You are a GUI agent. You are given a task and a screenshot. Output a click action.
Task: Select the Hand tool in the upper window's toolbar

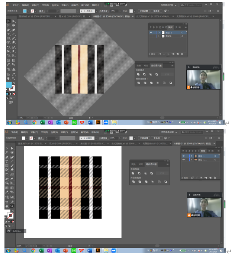8,79
